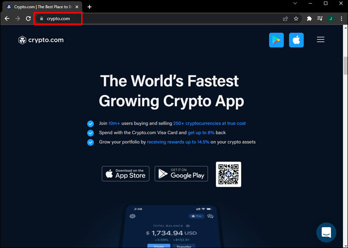Click the blue Google Play header icon
Viewport: 348px width, 248px height.
(x=277, y=40)
